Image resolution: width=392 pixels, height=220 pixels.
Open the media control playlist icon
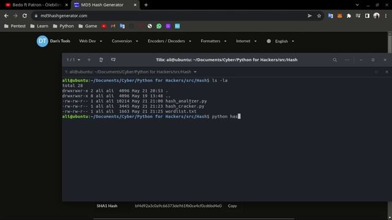click(x=358, y=16)
